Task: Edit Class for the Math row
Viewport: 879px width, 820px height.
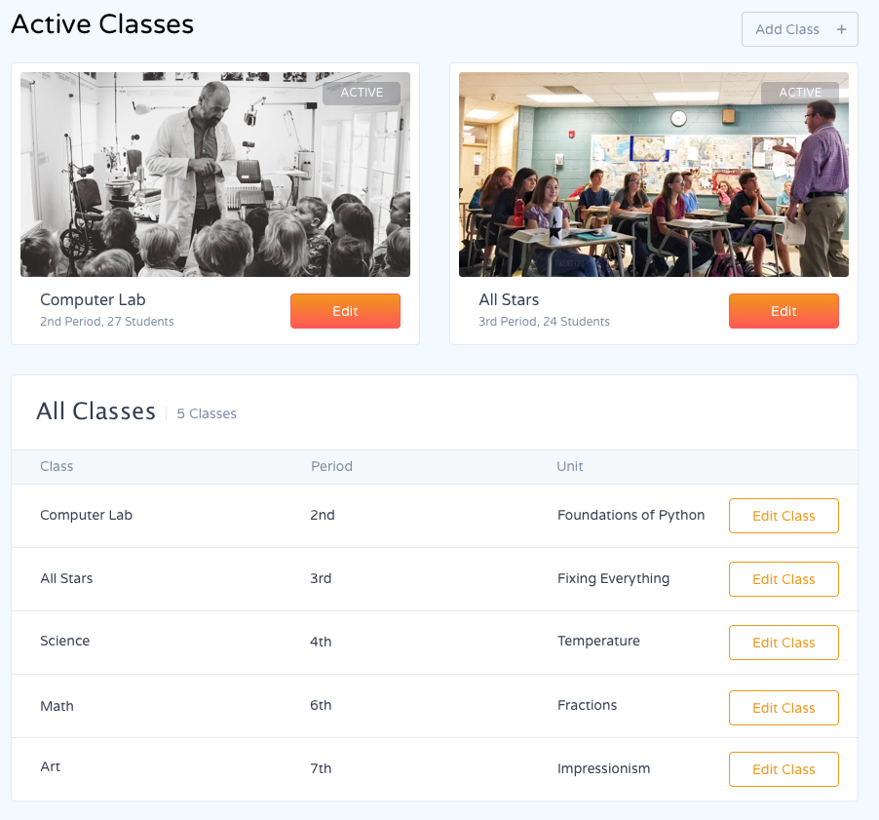Action: tap(783, 708)
